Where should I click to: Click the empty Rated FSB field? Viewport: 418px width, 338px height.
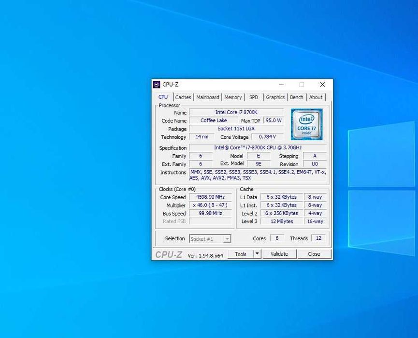(x=210, y=221)
